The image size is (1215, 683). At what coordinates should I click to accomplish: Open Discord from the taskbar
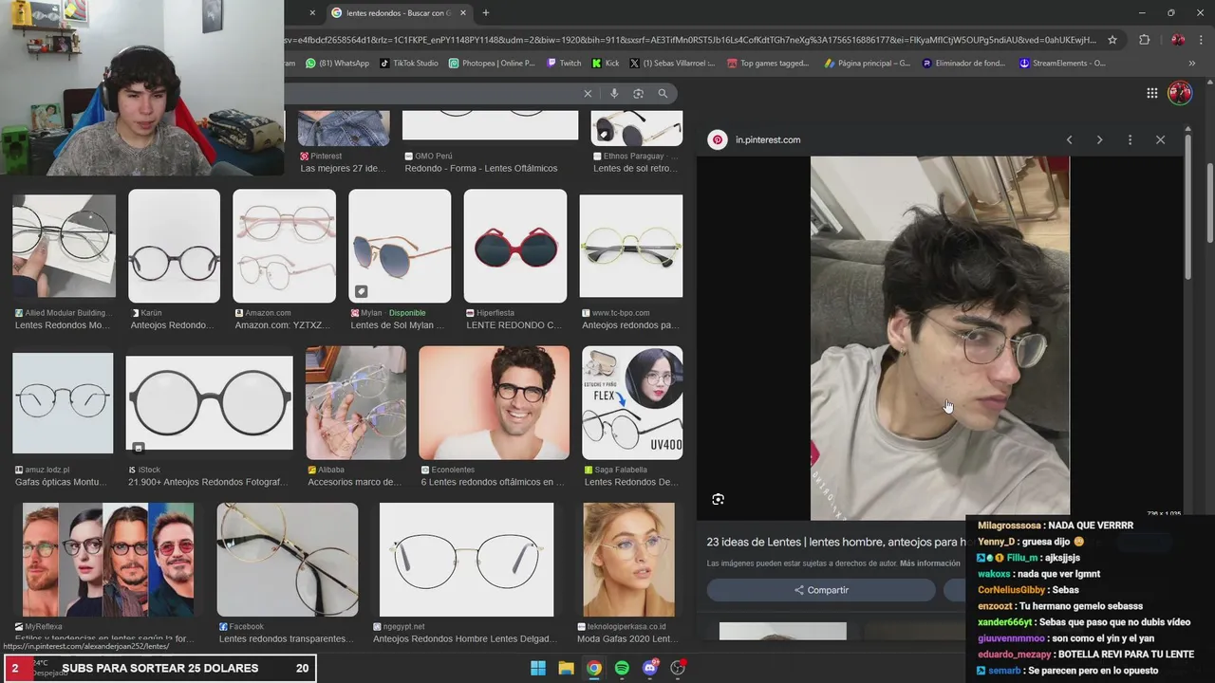649,668
